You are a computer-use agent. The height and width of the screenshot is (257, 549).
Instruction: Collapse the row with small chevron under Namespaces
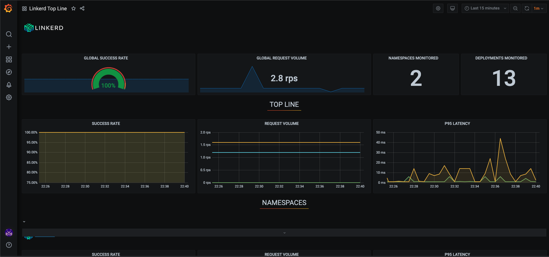click(24, 222)
